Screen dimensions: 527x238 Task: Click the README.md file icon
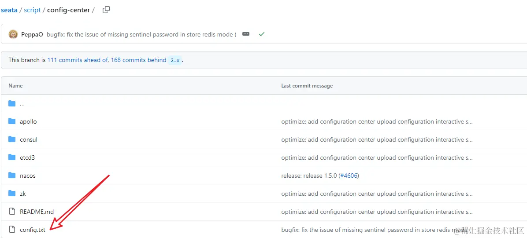12,212
